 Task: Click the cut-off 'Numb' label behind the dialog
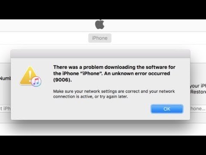click(5, 78)
